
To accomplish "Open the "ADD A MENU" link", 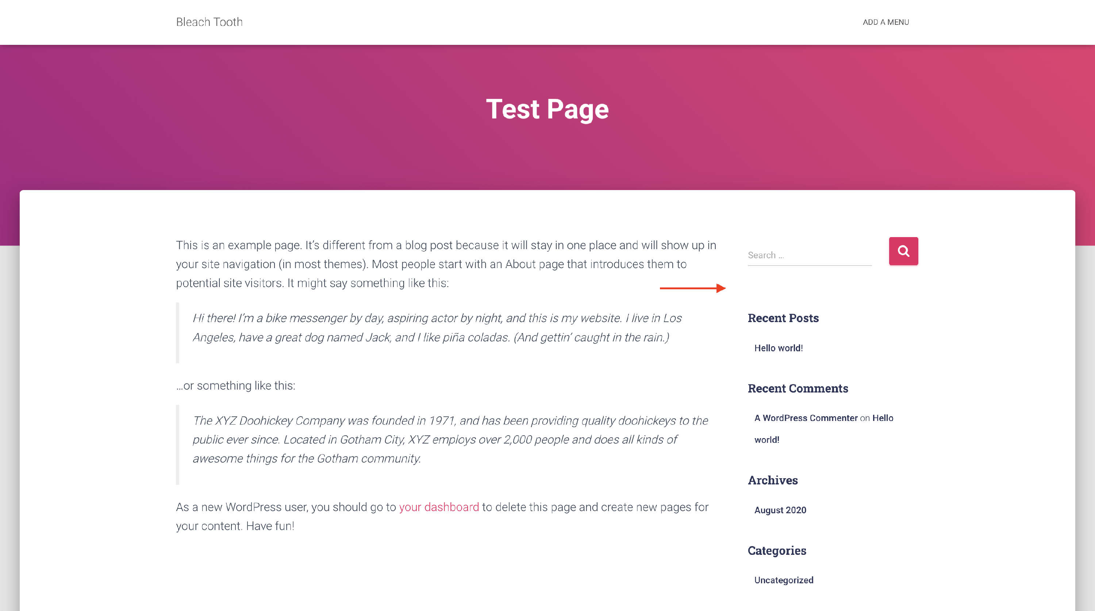I will click(885, 22).
